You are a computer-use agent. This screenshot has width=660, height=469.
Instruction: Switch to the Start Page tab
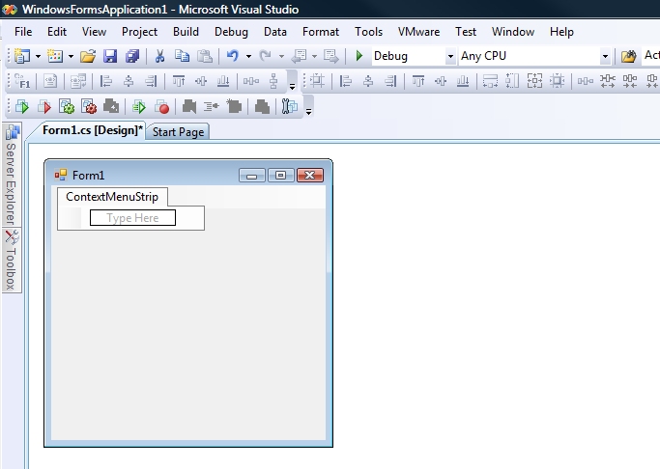pyautogui.click(x=178, y=132)
